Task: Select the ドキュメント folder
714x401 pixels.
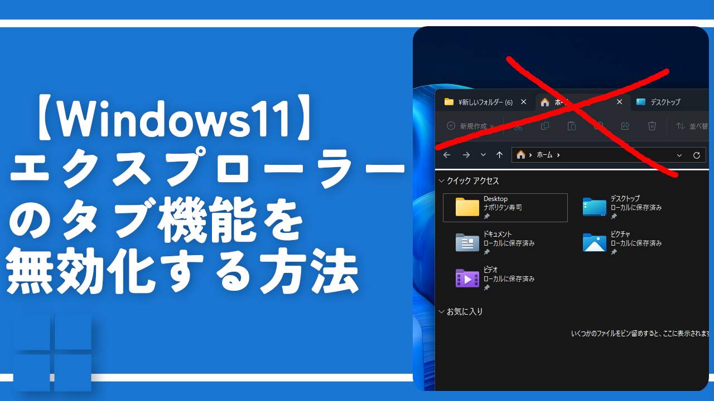Action: (496, 243)
